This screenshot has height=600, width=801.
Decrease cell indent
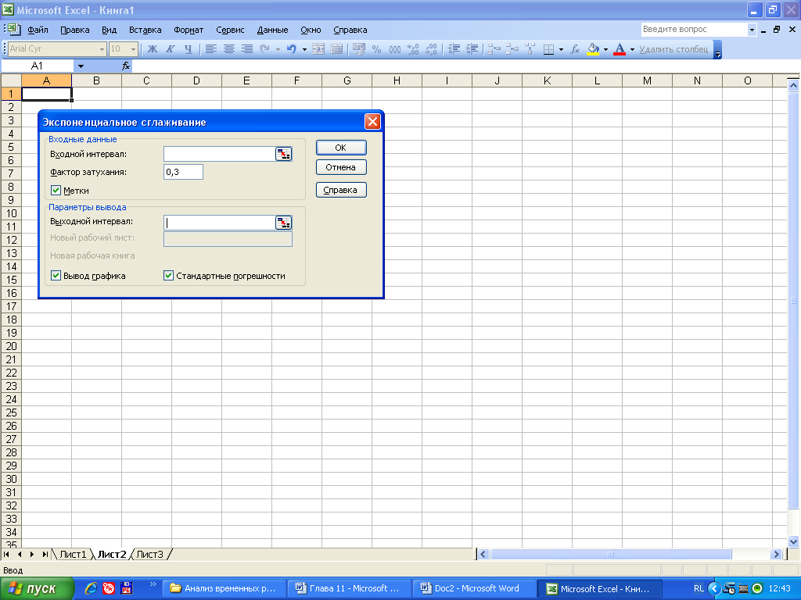454,49
